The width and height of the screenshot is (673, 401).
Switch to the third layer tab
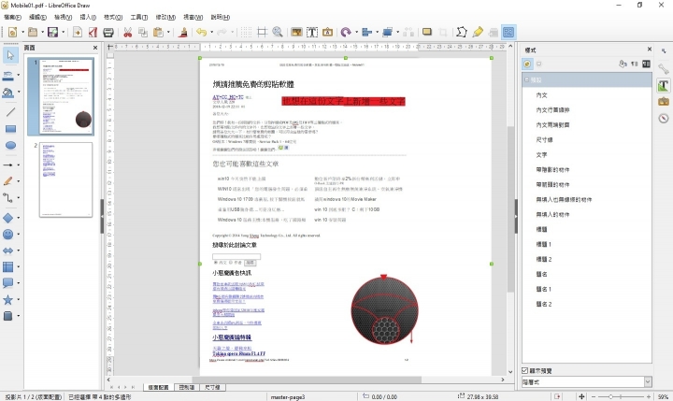[212, 387]
